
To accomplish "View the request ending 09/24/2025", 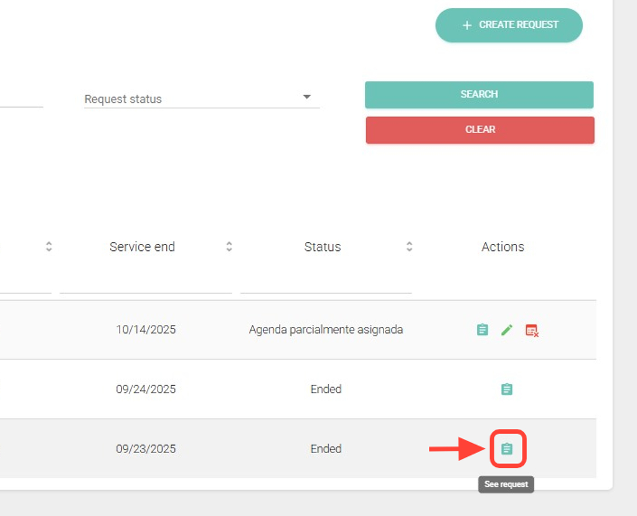I will click(507, 390).
